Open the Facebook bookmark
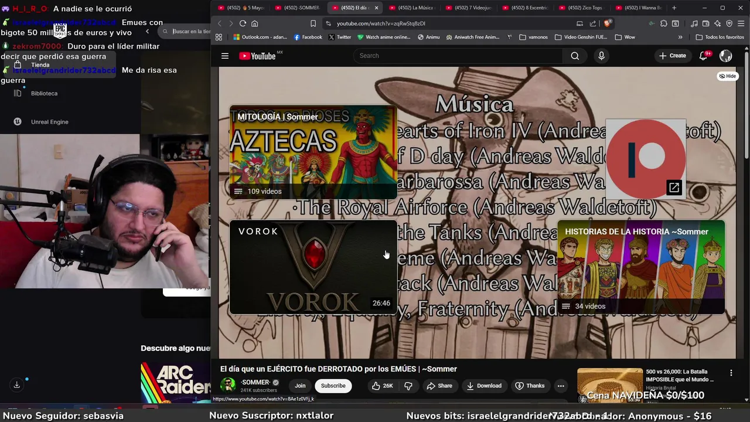Screen dimensions: 750x422 coord(308,37)
